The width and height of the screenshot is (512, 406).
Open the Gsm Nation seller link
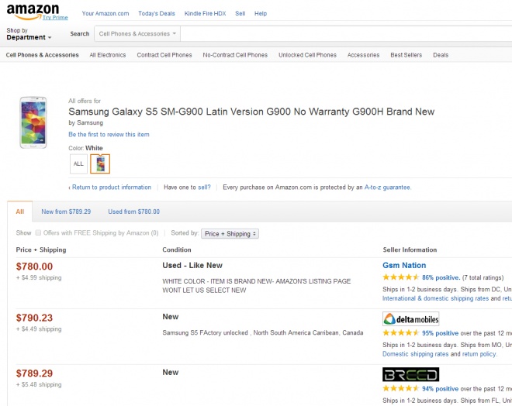(x=404, y=265)
